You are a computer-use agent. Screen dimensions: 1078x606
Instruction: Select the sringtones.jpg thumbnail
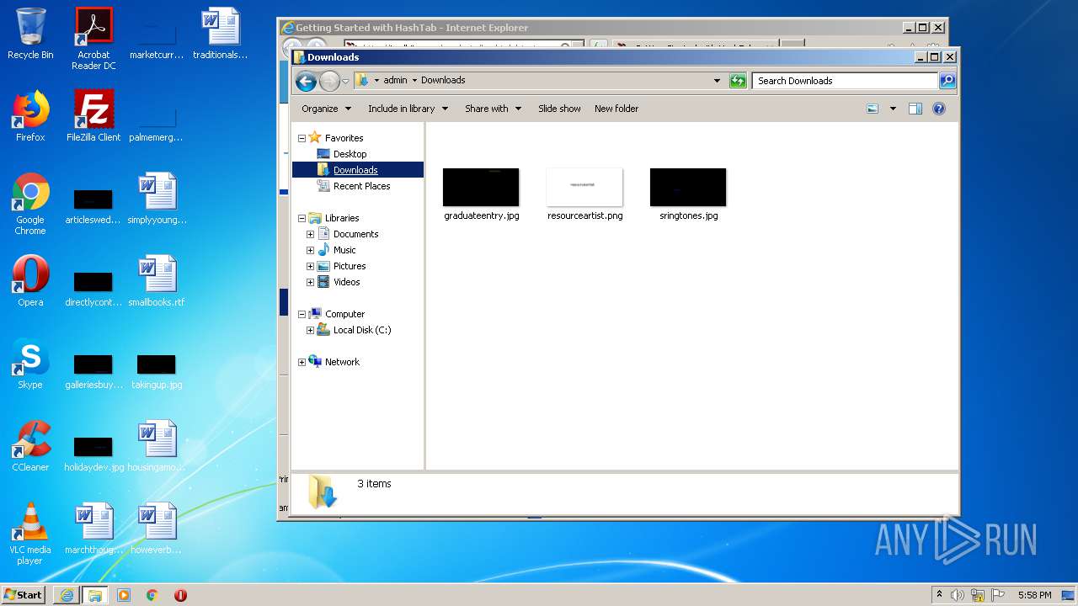click(x=688, y=194)
